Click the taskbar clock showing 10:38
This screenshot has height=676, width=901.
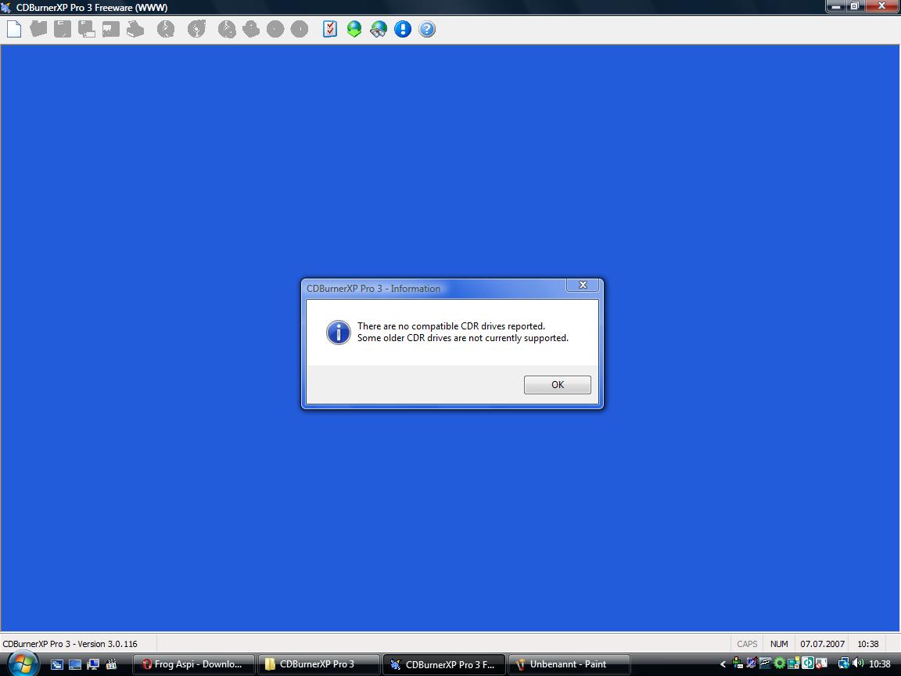[x=880, y=664]
